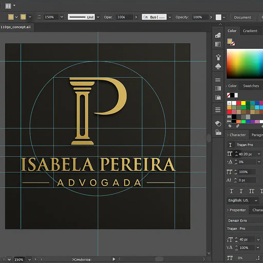Click the TT icon beside bottom 0% value
The image size is (263, 263).
tap(230, 258)
